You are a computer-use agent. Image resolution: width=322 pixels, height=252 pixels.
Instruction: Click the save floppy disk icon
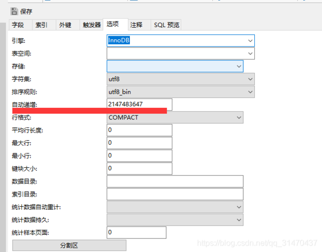pyautogui.click(x=14, y=12)
